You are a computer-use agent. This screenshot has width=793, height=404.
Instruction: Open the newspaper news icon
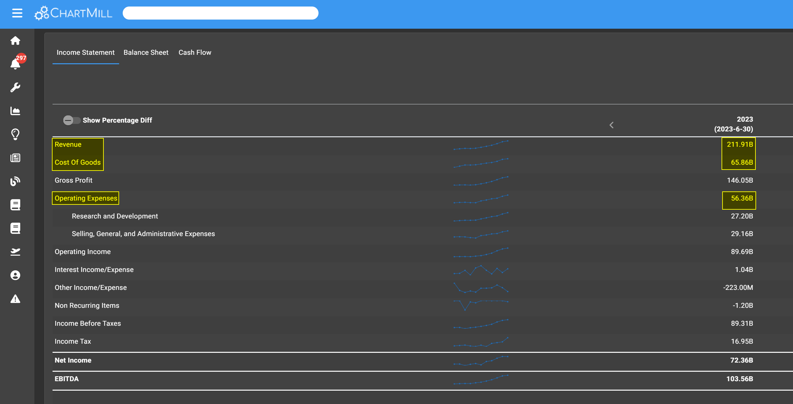pos(15,158)
